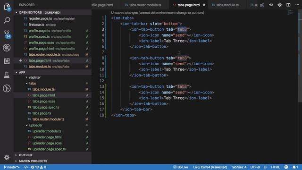
Task: Open the Search view icon
Action: [x=7, y=20]
